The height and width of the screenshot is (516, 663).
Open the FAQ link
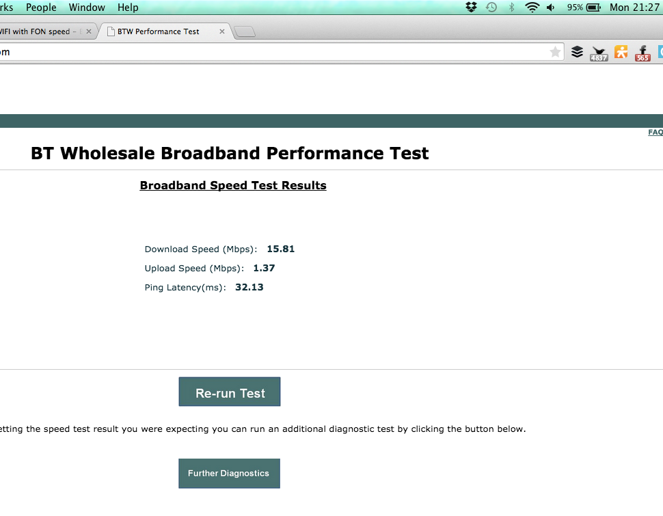click(655, 133)
